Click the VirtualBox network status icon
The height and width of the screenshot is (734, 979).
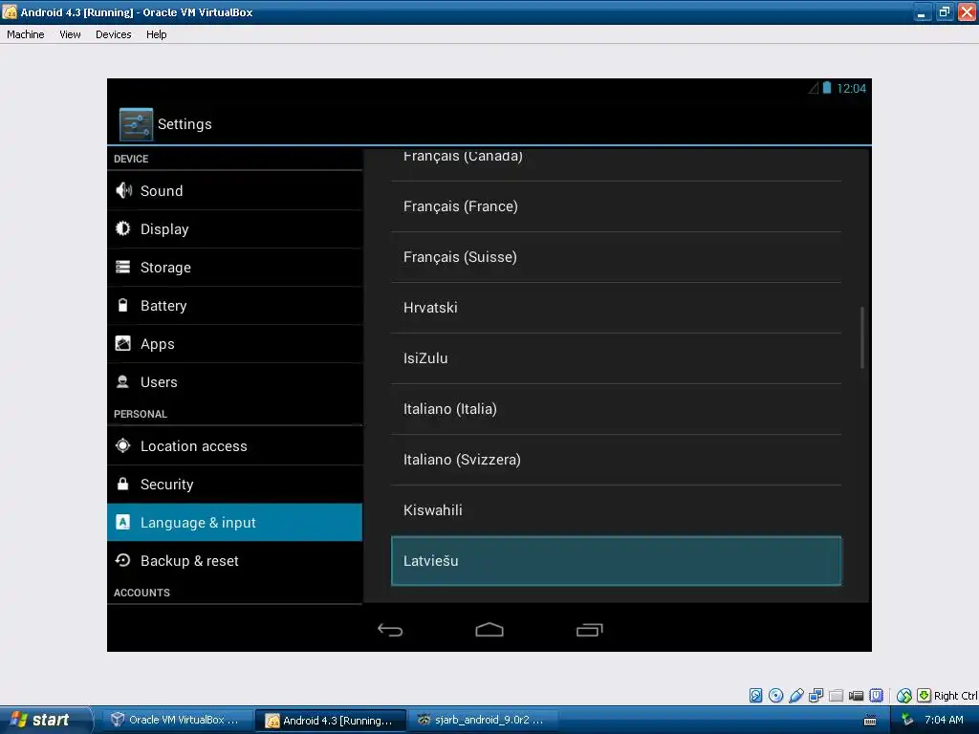coord(816,696)
